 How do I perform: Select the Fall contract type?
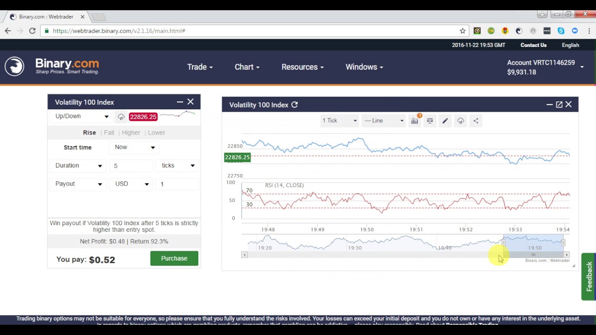(x=109, y=133)
